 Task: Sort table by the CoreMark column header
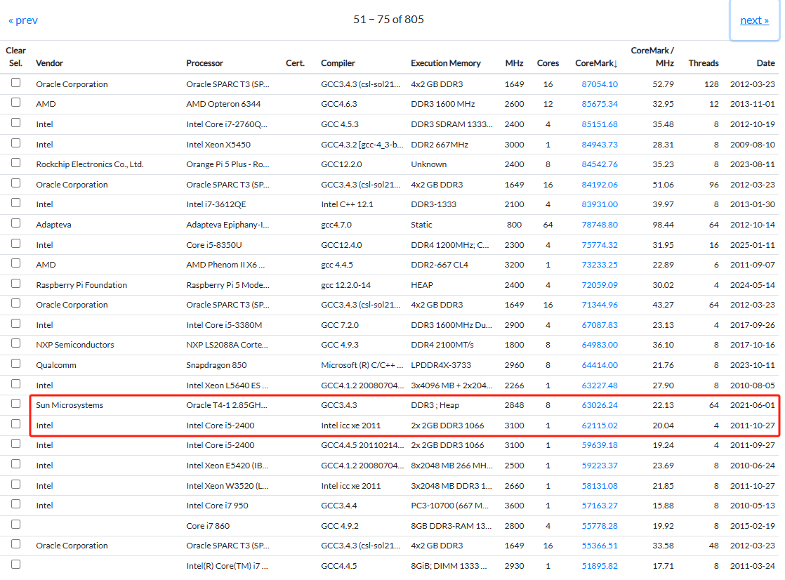click(596, 63)
